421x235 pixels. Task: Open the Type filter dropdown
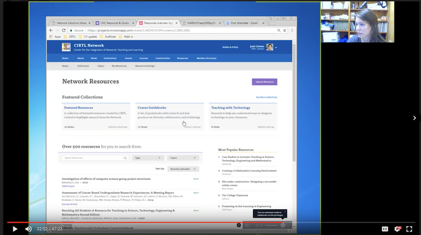[x=148, y=158]
